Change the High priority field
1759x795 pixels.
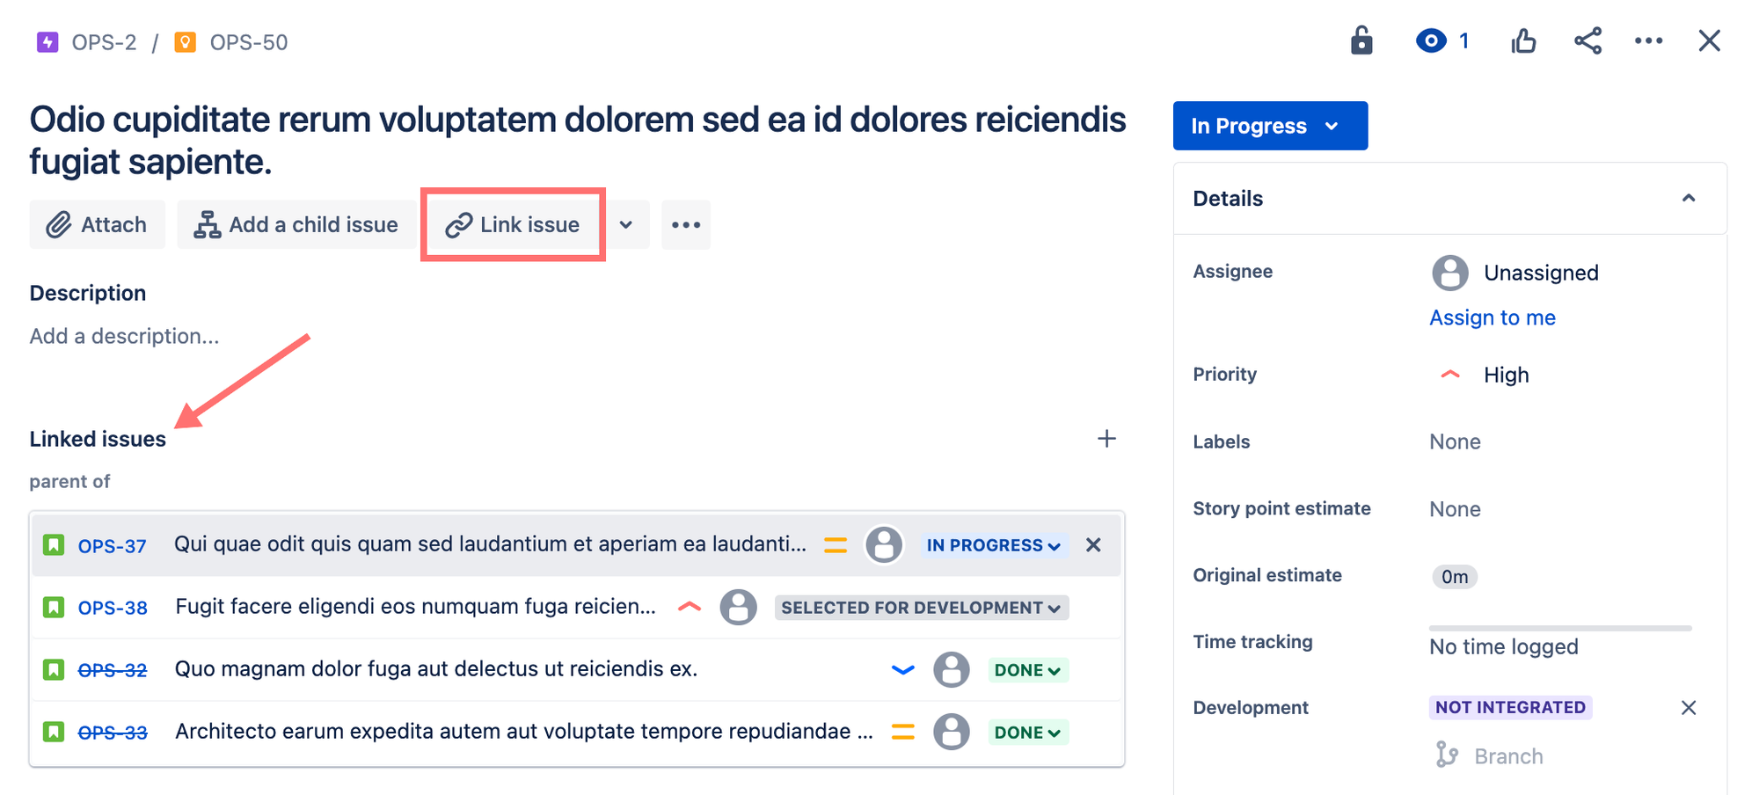pyautogui.click(x=1484, y=375)
